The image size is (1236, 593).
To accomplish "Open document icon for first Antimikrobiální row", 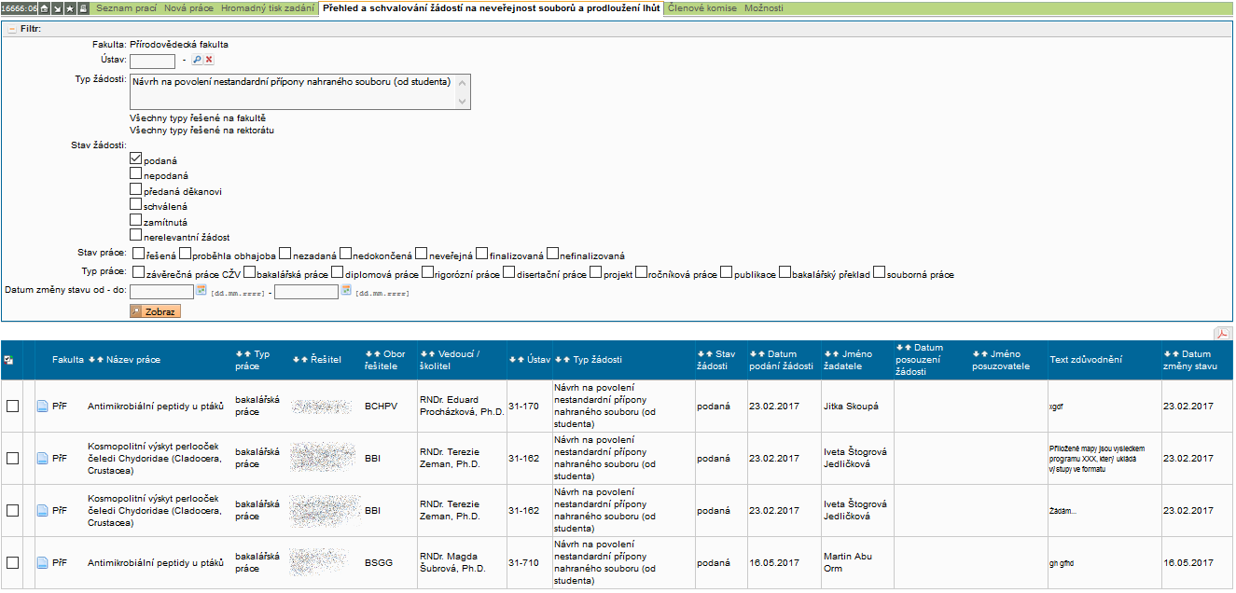I will click(x=41, y=407).
